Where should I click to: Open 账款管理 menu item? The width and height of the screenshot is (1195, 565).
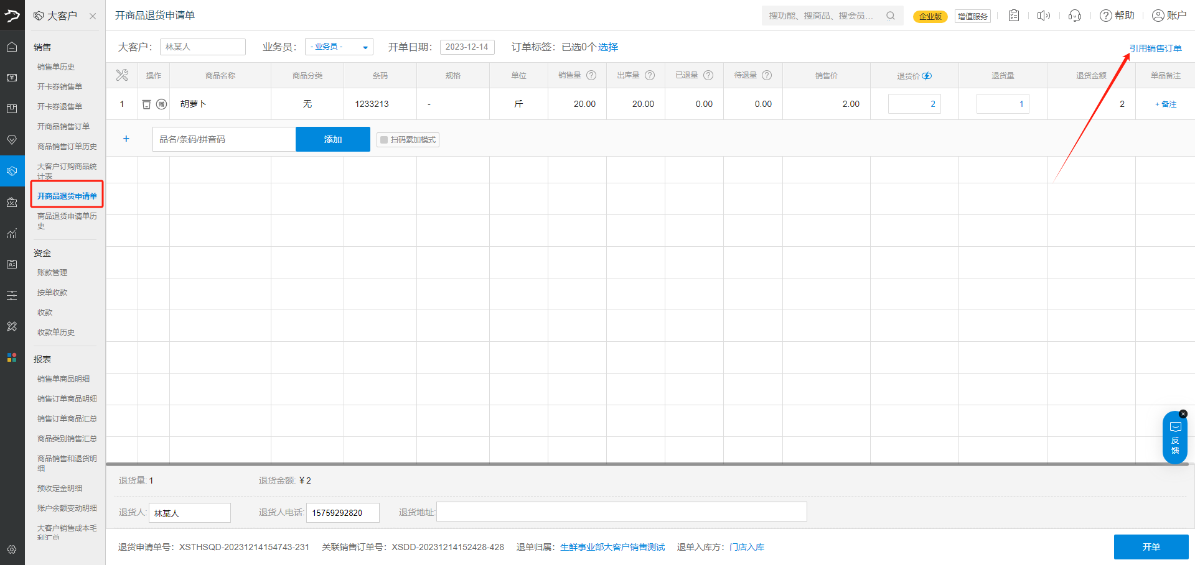tap(52, 272)
